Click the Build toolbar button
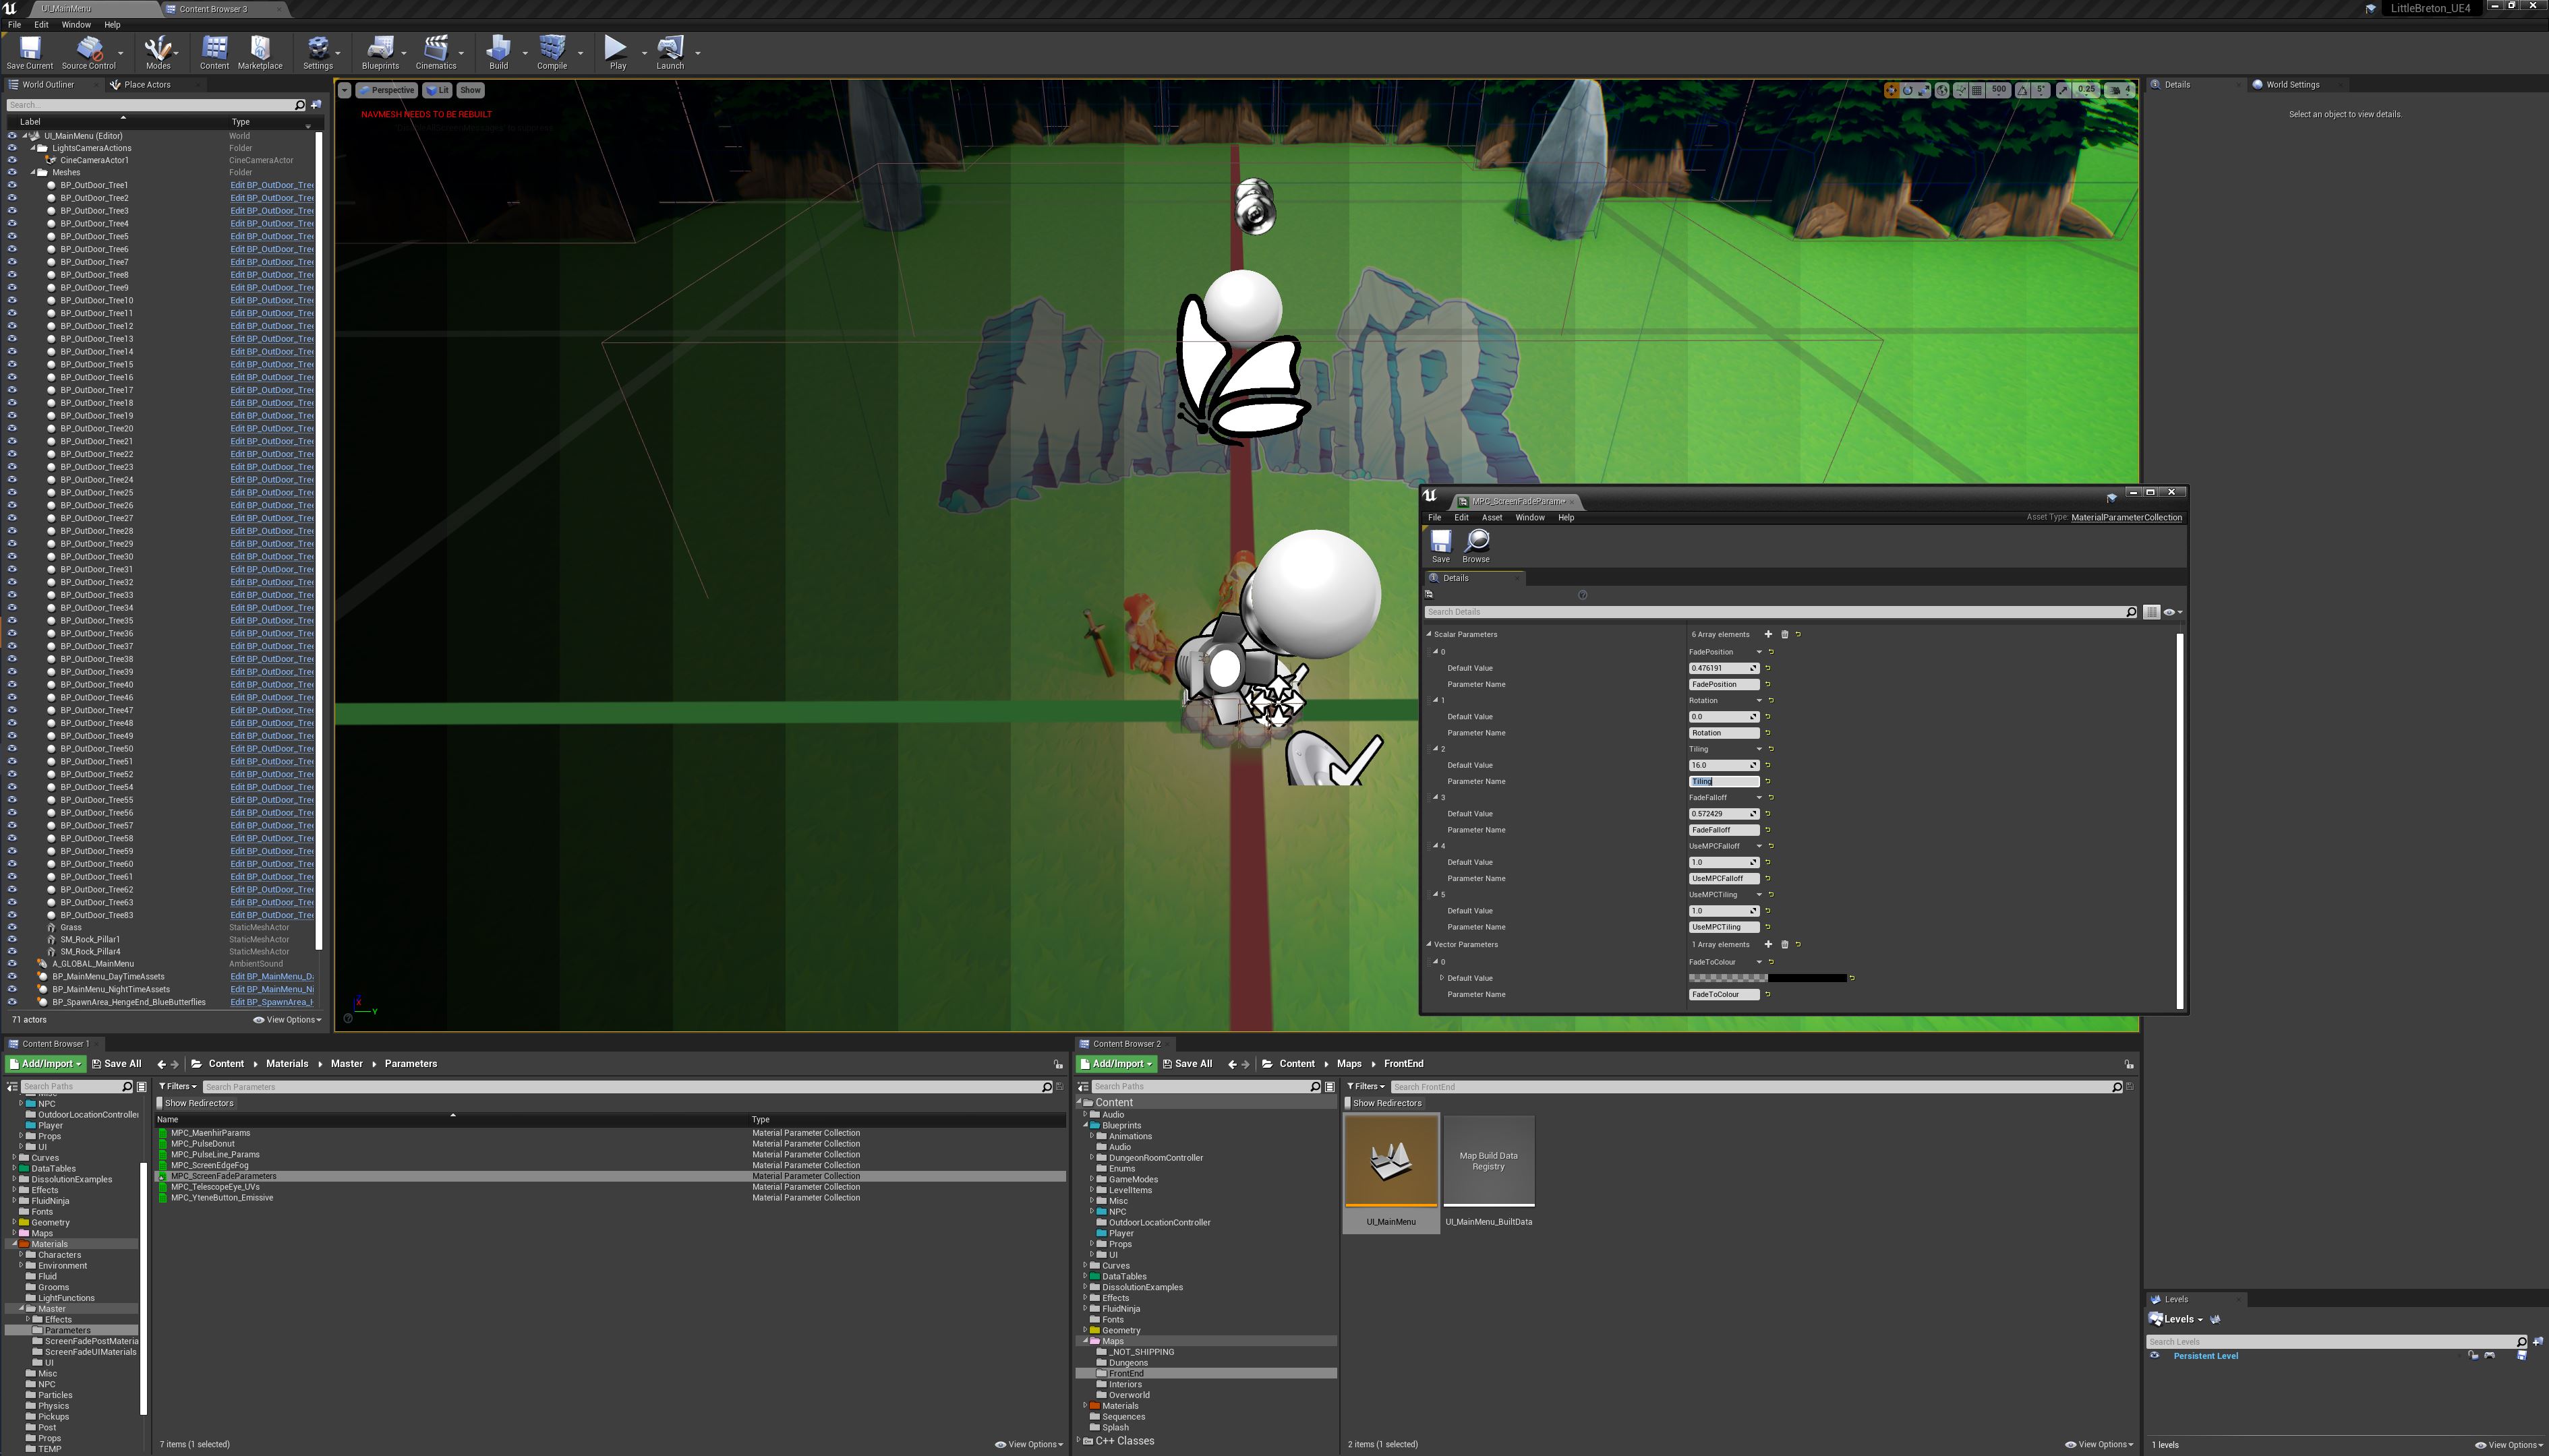The height and width of the screenshot is (1456, 2549). coord(498,54)
